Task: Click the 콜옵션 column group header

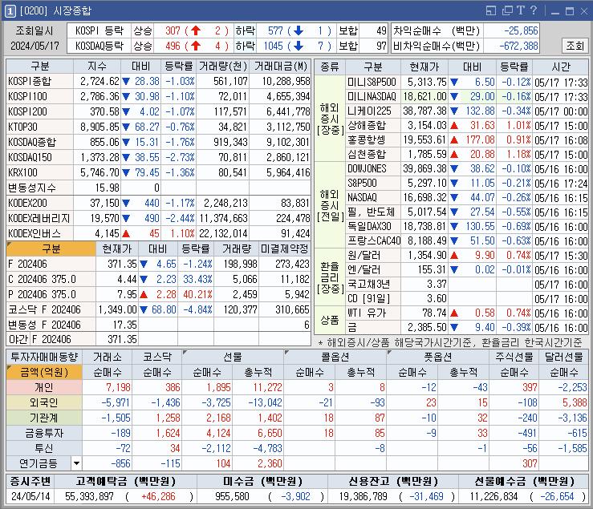Action: [335, 357]
